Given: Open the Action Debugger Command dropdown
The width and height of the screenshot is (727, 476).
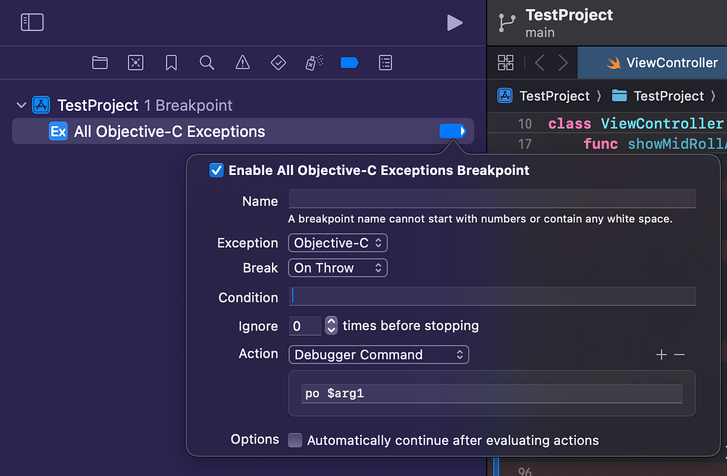Looking at the screenshot, I should pos(378,354).
